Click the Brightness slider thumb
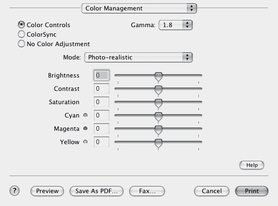The width and height of the screenshot is (278, 206). [158, 77]
